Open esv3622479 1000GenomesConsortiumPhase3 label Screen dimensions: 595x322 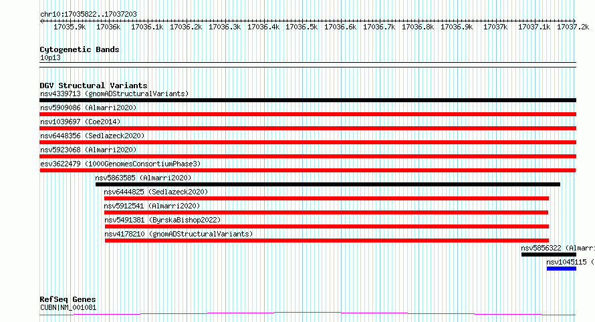point(120,164)
